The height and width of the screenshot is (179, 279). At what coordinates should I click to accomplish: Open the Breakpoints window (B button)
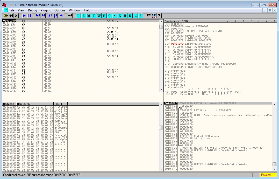click(125, 16)
